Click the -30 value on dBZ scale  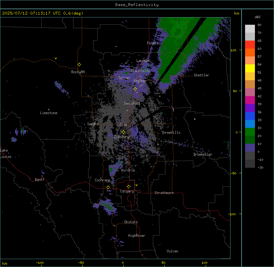[x=260, y=168]
